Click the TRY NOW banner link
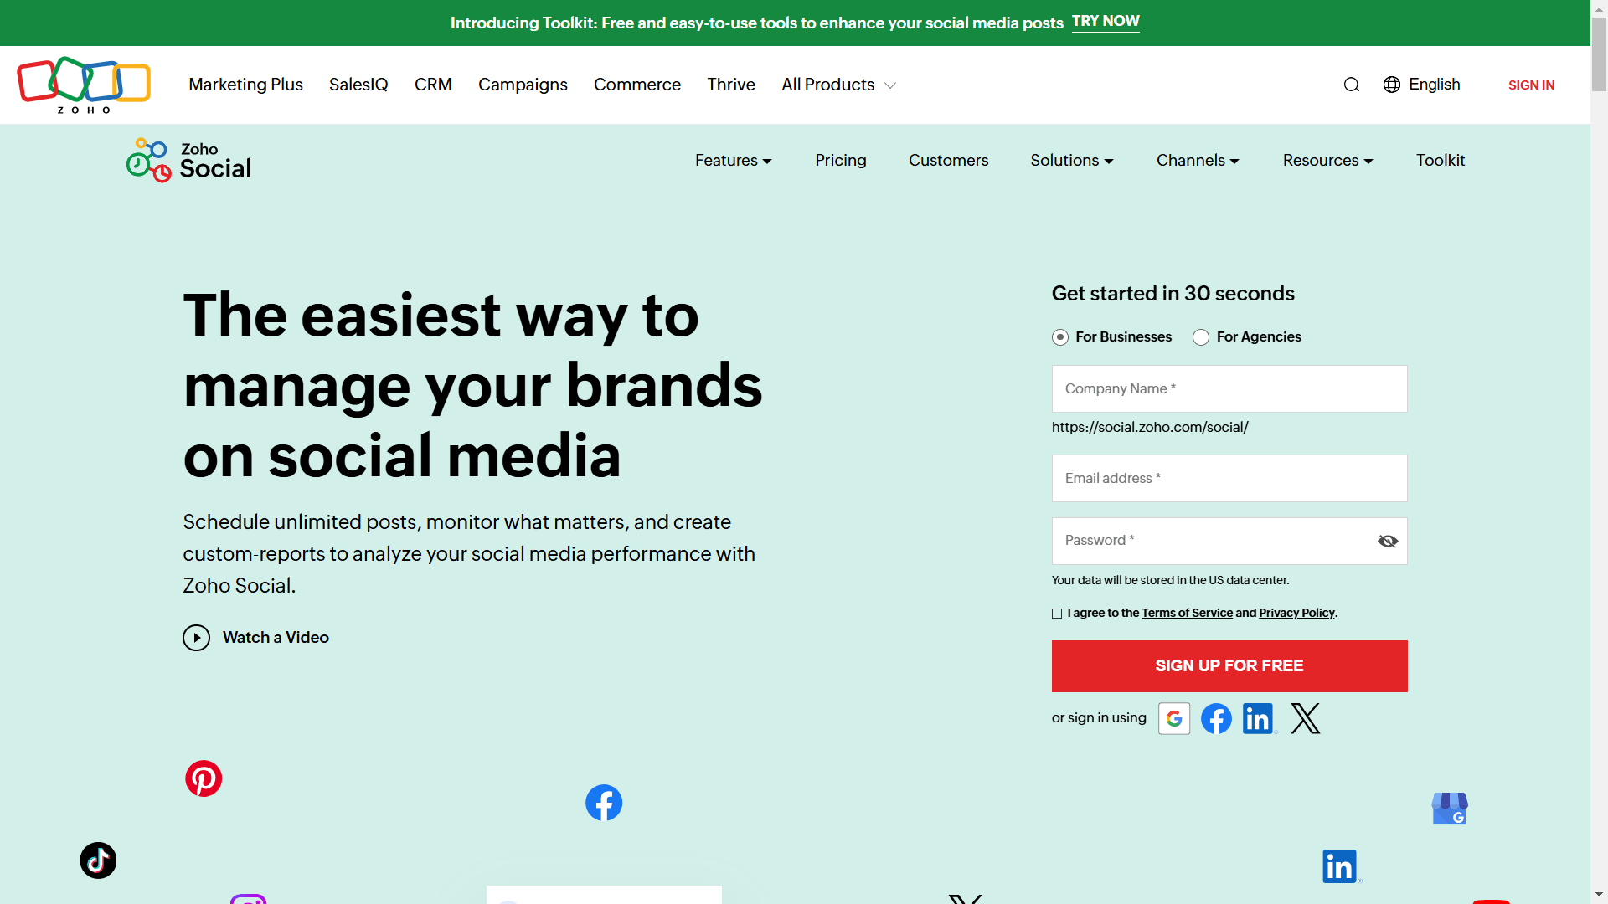The width and height of the screenshot is (1608, 904). tap(1105, 22)
